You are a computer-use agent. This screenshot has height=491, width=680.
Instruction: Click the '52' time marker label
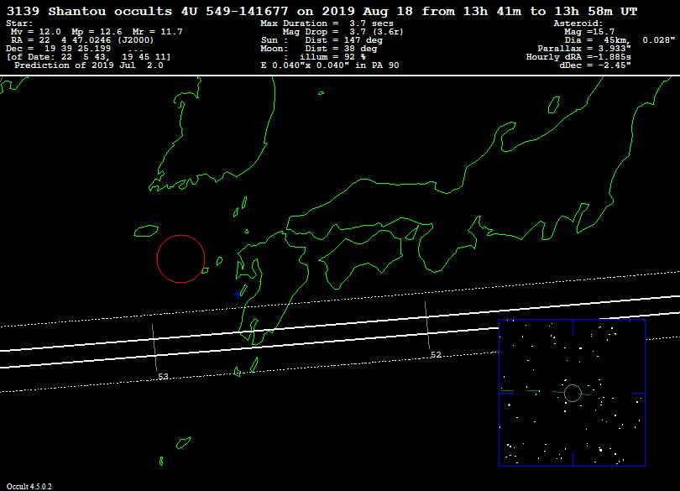[436, 355]
